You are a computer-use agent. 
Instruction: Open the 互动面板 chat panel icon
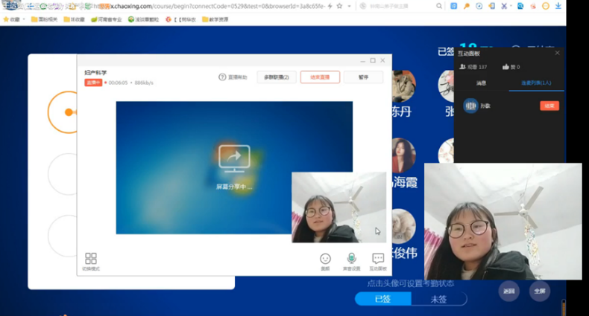(378, 259)
